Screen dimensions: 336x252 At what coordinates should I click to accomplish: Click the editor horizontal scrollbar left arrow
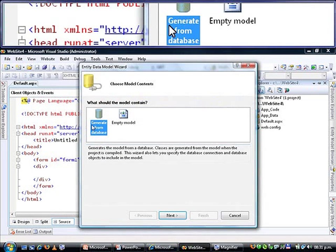pyautogui.click(x=12, y=214)
